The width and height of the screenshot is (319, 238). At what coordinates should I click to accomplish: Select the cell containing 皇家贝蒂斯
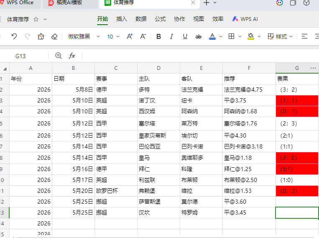click(159, 136)
